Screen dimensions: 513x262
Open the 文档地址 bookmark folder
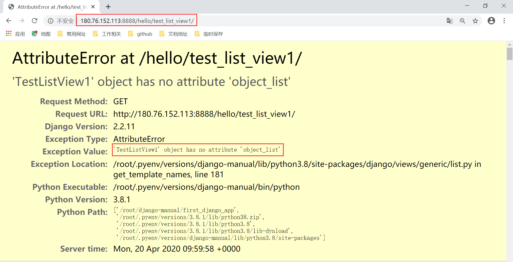[173, 34]
